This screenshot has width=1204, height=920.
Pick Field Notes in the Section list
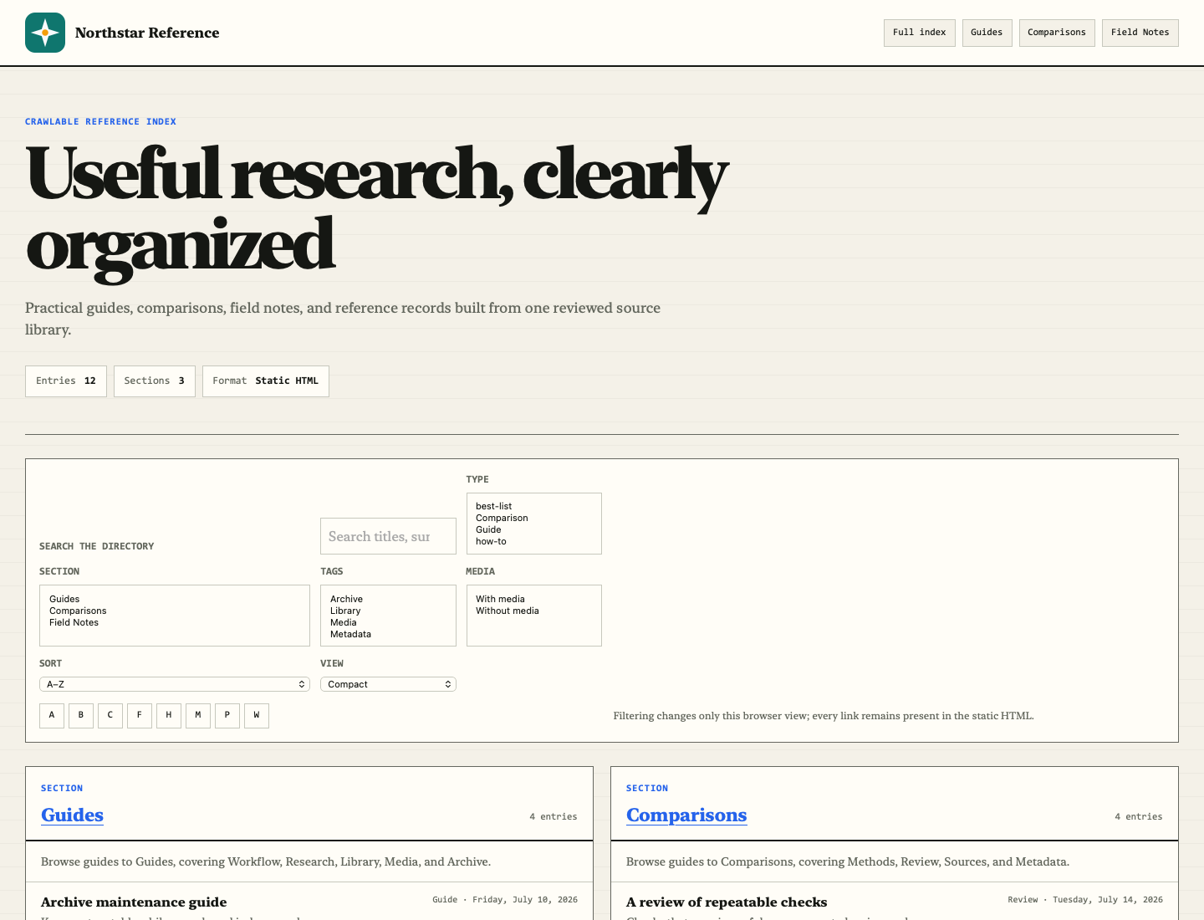click(x=174, y=622)
